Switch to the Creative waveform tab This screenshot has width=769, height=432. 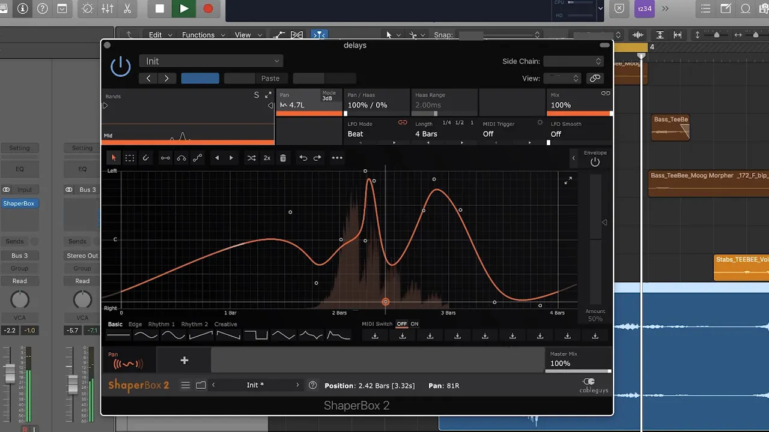point(226,324)
